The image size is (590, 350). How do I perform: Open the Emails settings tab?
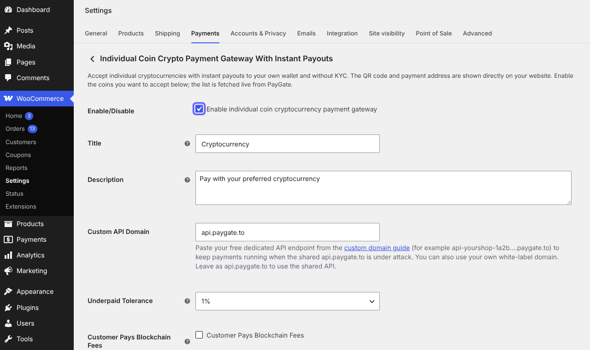pos(307,33)
